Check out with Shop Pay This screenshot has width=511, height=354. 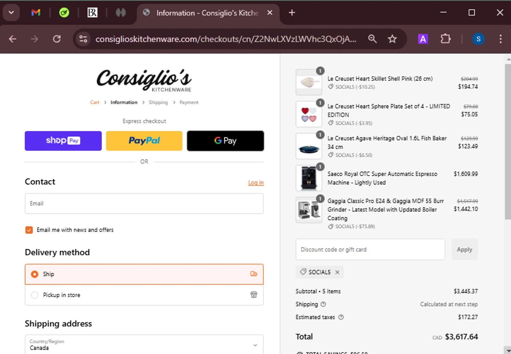coord(63,141)
